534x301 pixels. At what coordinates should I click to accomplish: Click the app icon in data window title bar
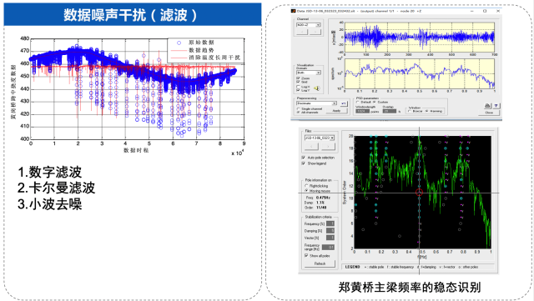293,11
